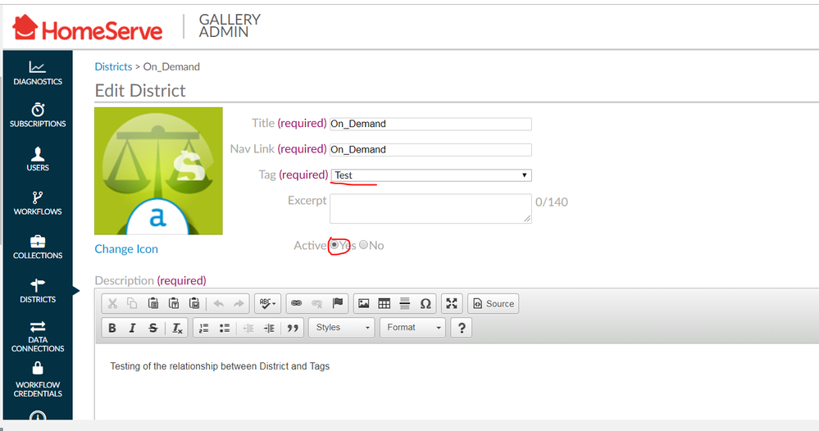This screenshot has height=431, width=819.
Task: Click the Undo arrow in editor
Action: (219, 303)
